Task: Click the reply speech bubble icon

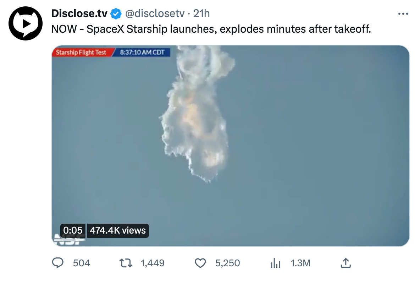Action: click(57, 263)
